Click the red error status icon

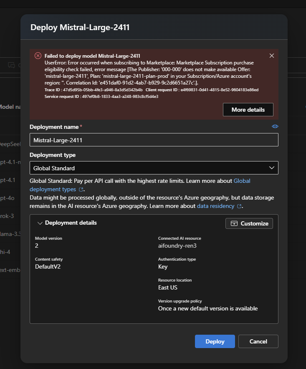pos(38,56)
